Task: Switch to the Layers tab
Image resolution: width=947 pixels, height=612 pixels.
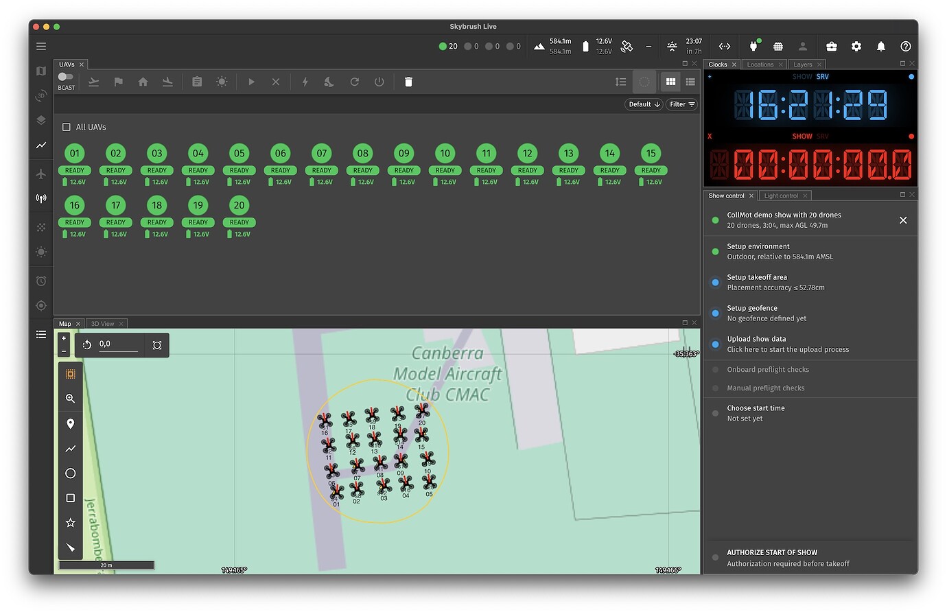Action: coord(802,64)
